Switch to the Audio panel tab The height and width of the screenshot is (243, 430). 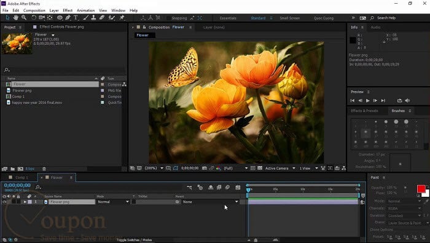pyautogui.click(x=375, y=27)
